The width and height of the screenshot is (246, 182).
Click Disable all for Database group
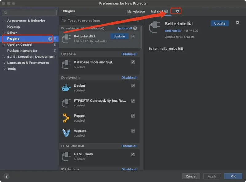[x=129, y=54]
